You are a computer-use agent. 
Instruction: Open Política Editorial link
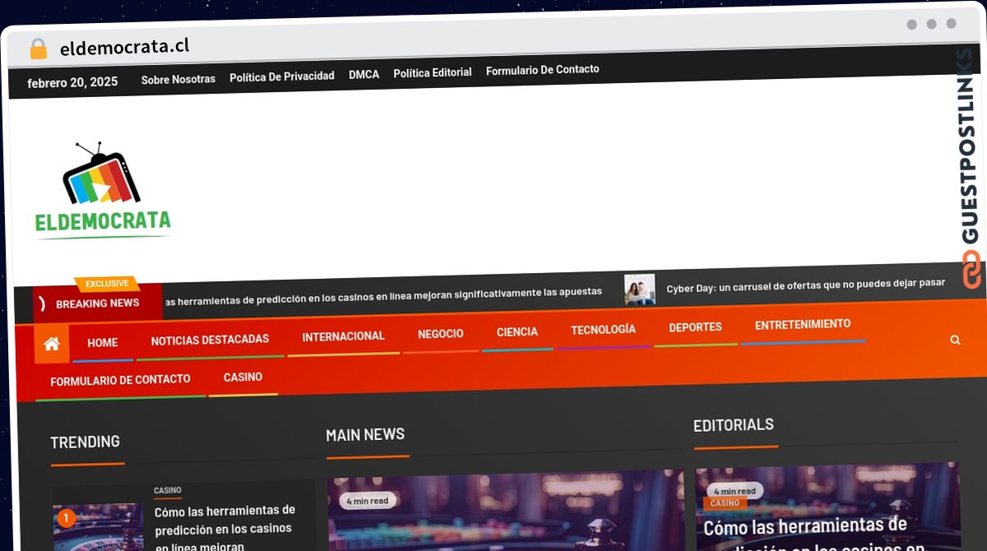(x=432, y=72)
